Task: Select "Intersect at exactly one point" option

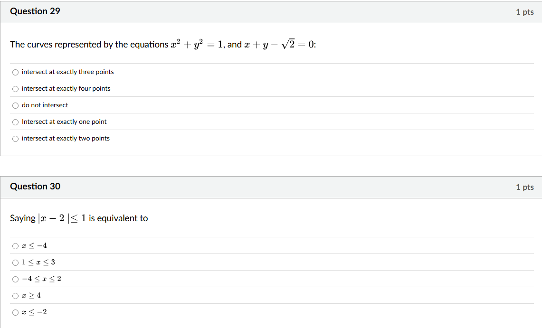Action: pos(15,122)
